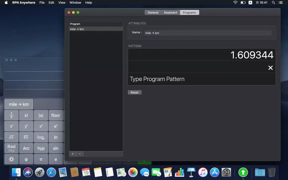Run the mile → km program key
Screen dimensions: 288x180
click(19, 104)
